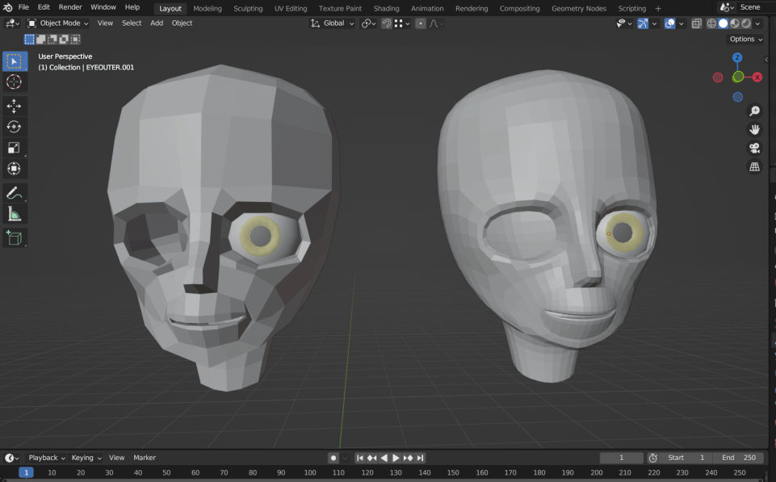Click the green Y axis on gizmo
776x482 pixels.
pos(738,77)
